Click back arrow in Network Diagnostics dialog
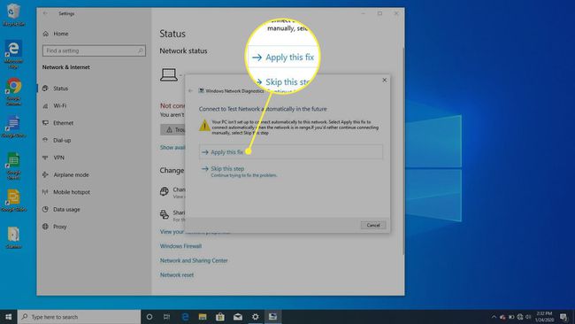The image size is (575, 324). tap(190, 90)
